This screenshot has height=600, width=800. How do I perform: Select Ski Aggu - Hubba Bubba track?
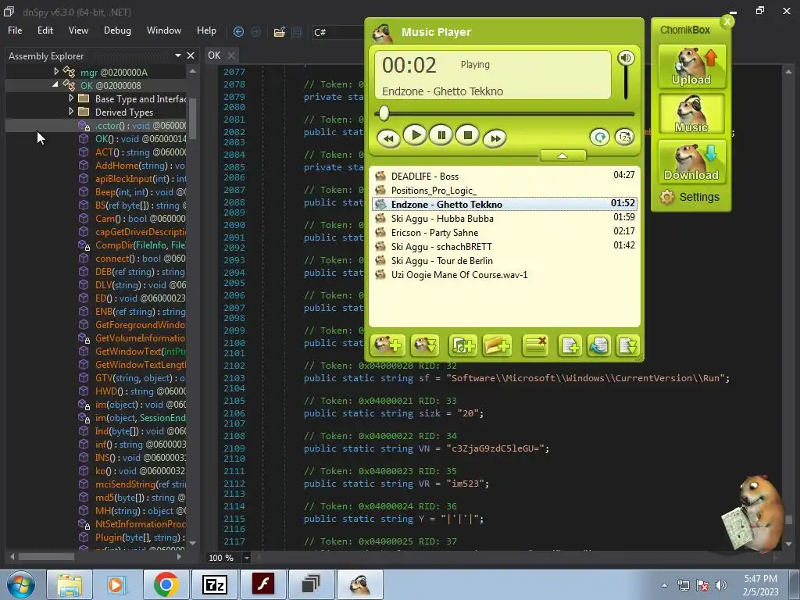pos(505,219)
